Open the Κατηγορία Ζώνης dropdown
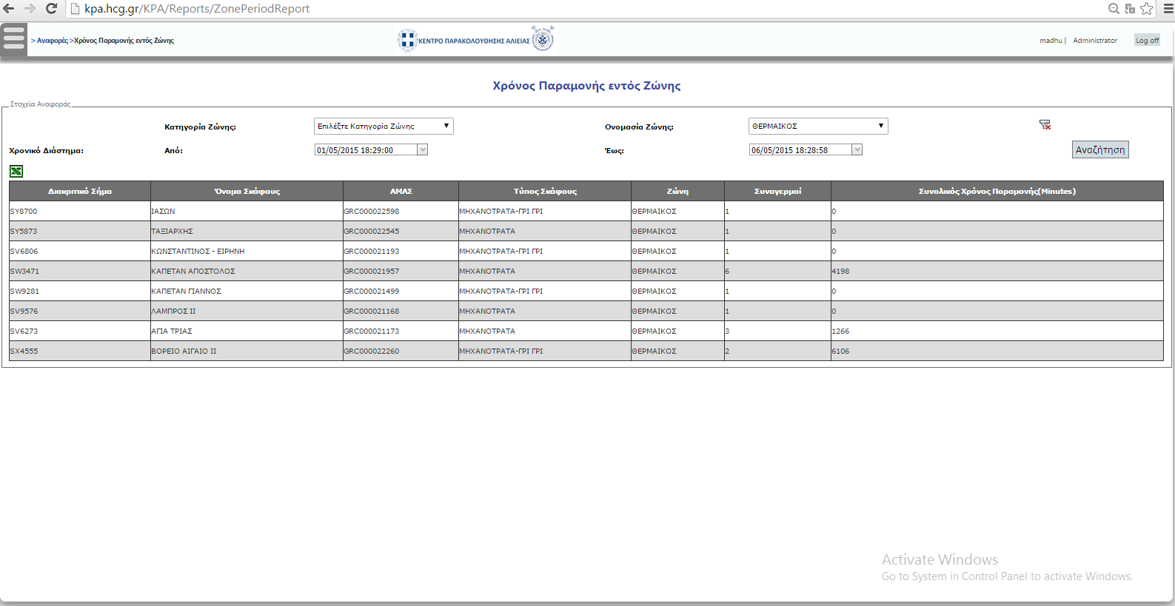The image size is (1175, 606). 384,126
